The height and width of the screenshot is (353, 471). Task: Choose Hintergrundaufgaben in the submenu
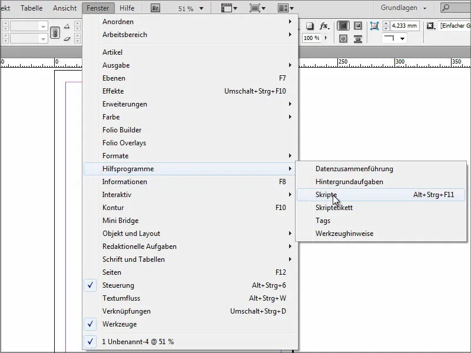381,182
